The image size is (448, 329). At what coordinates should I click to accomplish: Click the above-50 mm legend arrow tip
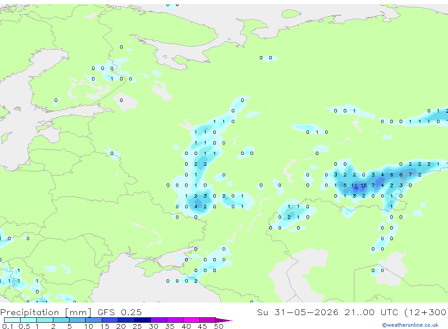coord(224,320)
